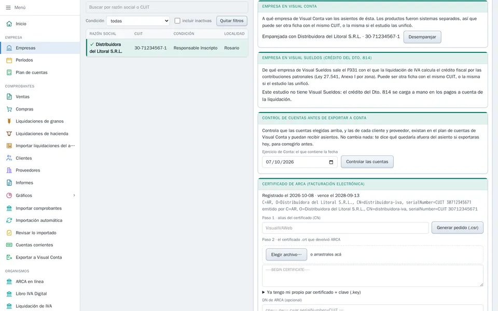Click the Importación automática sync icon
This screenshot has width=498, height=311.
tap(9, 220)
